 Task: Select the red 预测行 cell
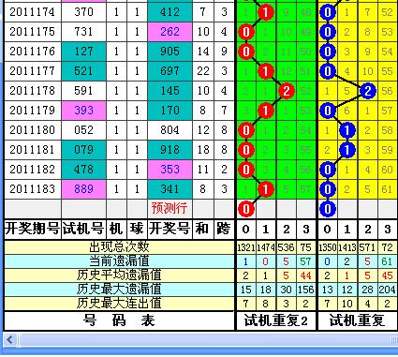170,208
